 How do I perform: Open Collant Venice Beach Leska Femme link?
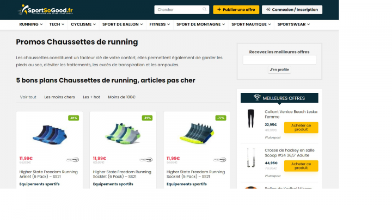[x=291, y=114]
